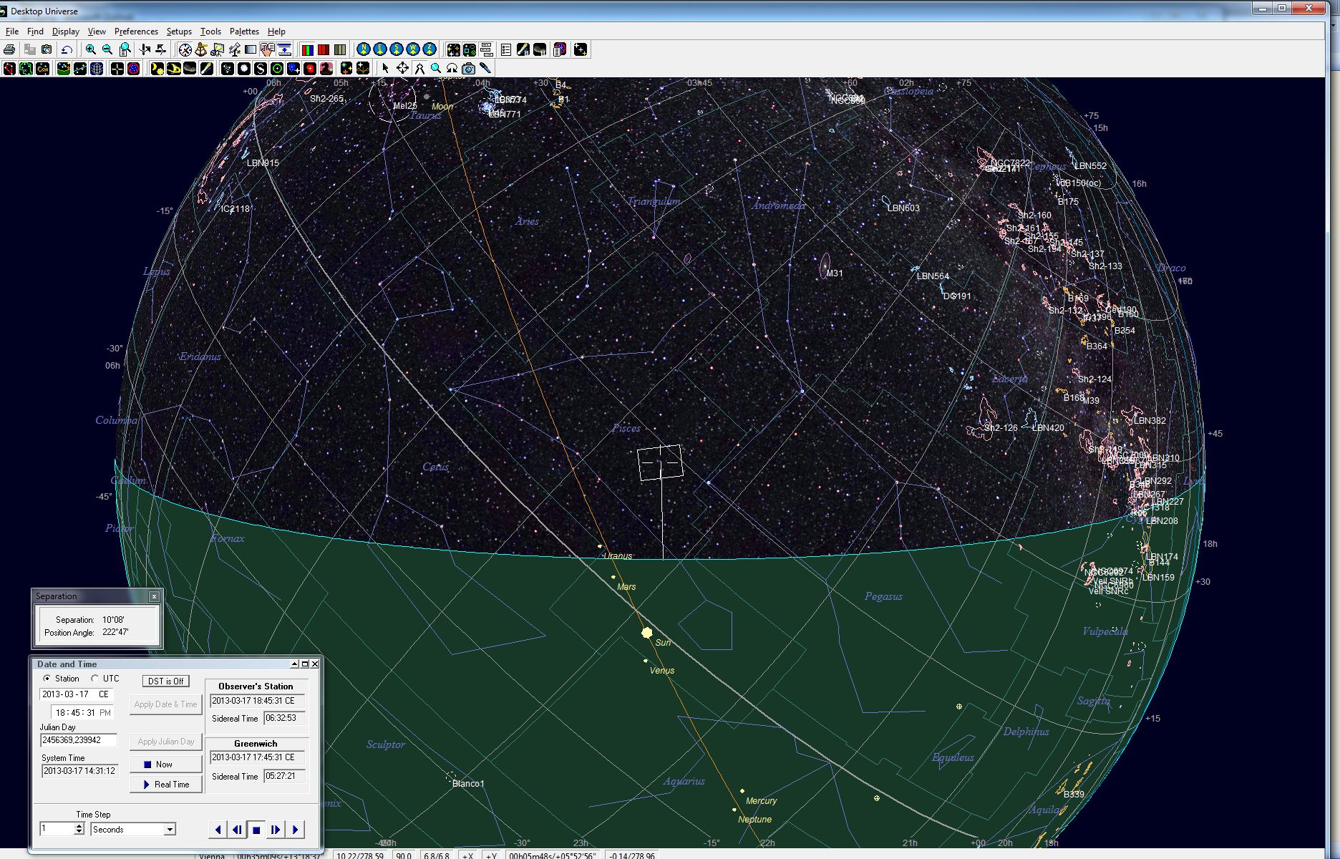Image resolution: width=1340 pixels, height=859 pixels.
Task: Click the time field 18:45:31 PM
Action: pyautogui.click(x=82, y=713)
